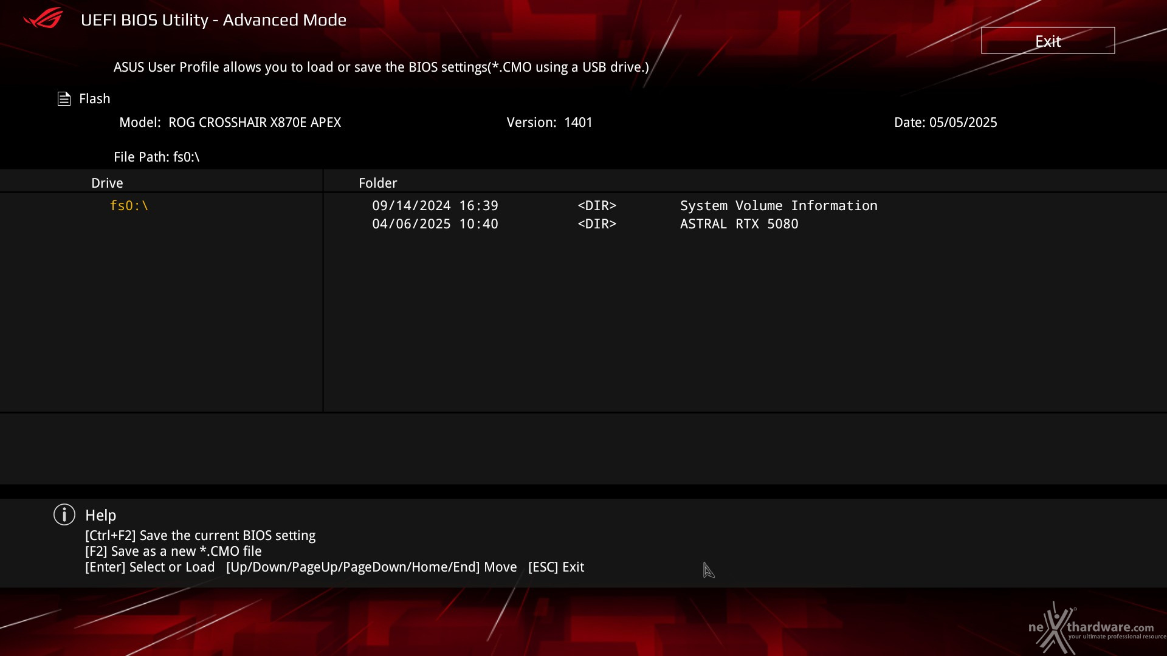Click the Help heading text
This screenshot has width=1167, height=656.
pos(100,515)
